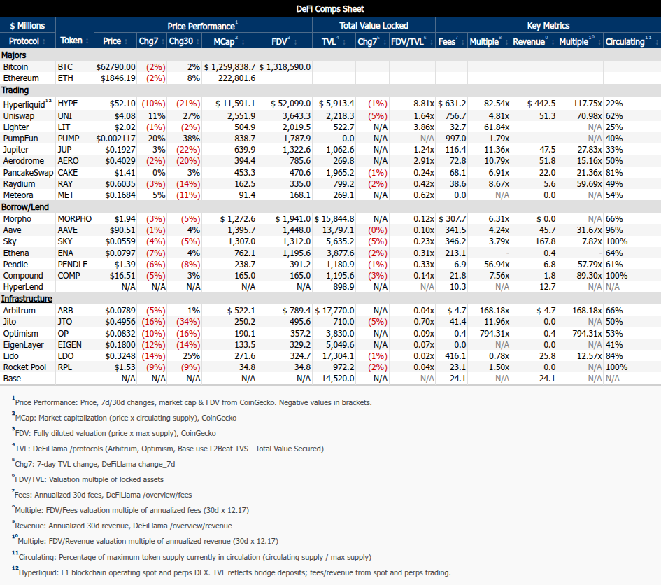Sort by the MCap column header
Screen dimensions: 661x585
coord(229,41)
